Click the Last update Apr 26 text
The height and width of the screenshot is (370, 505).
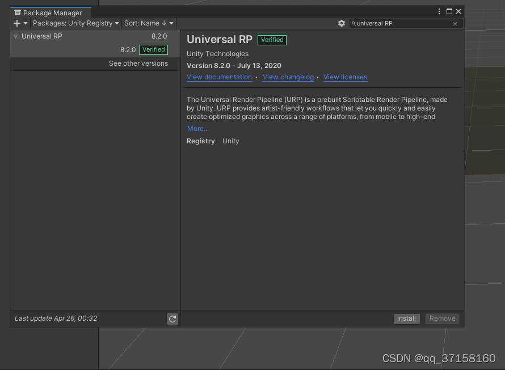pos(56,318)
